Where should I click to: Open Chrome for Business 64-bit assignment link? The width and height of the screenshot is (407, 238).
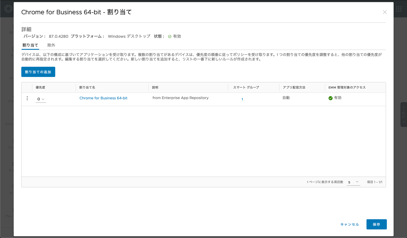tap(103, 98)
